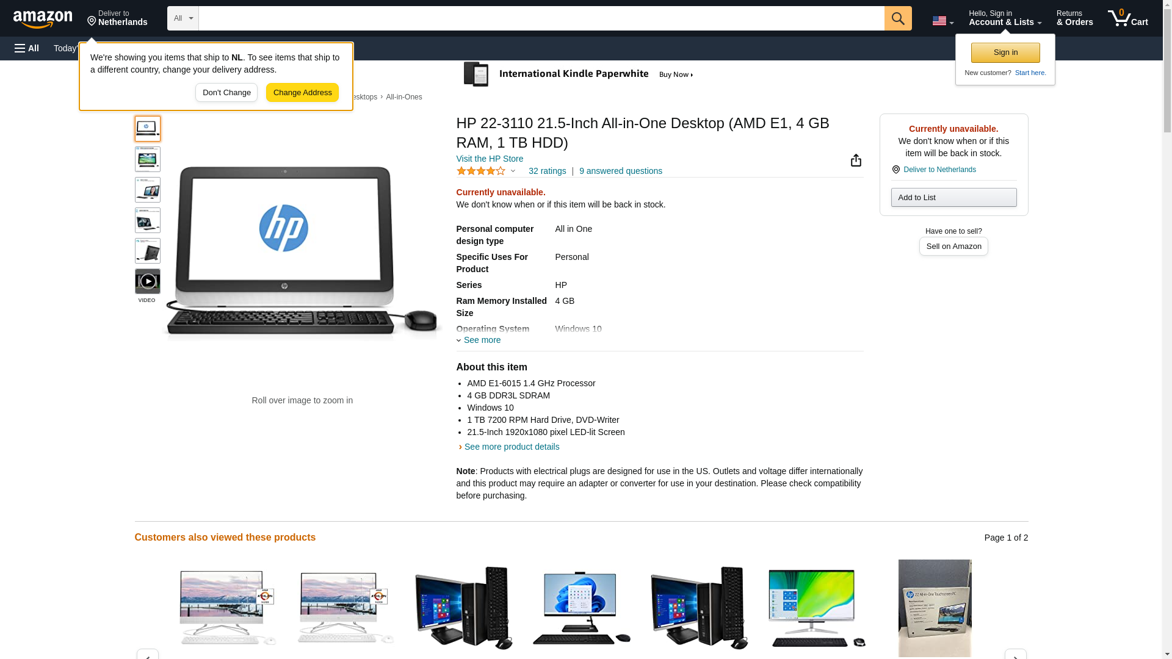Screen dimensions: 1172x659
Task: Expand the search category All dropdown
Action: (x=183, y=18)
